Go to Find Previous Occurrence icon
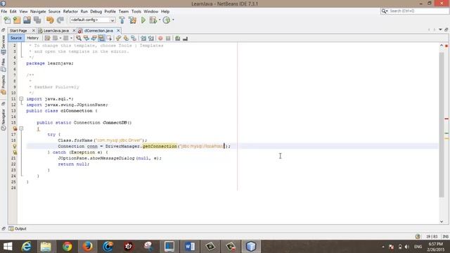This screenshot has width=450, height=253. 86,38
